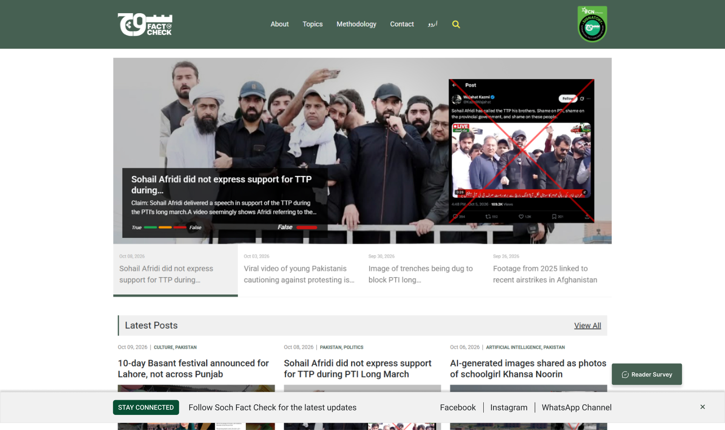Click the red False verdict label
This screenshot has height=430, width=725.
[297, 227]
